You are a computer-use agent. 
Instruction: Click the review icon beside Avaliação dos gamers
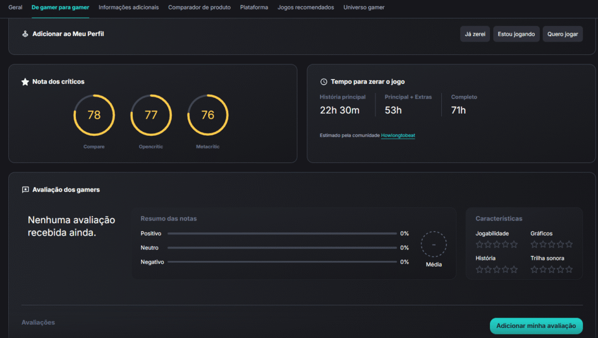[x=25, y=190]
